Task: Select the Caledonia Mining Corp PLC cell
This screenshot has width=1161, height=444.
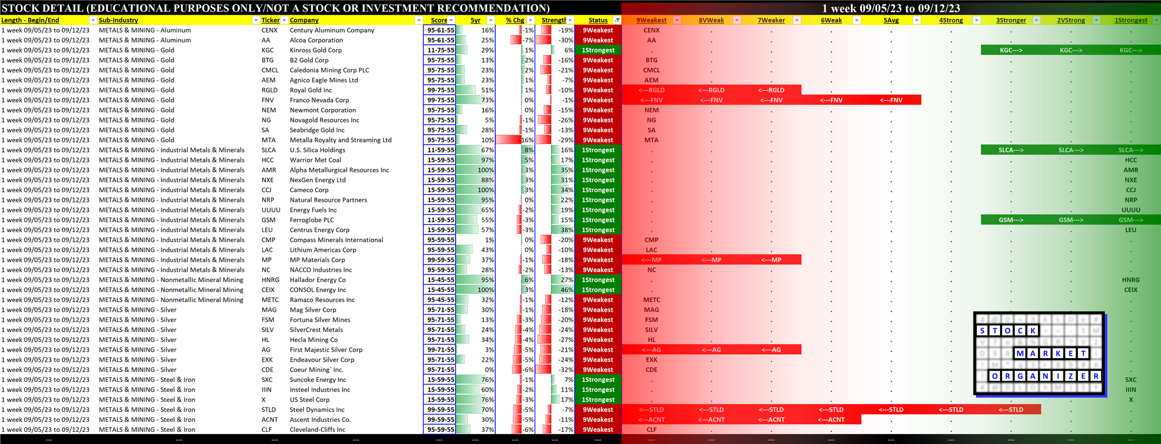Action: pos(356,70)
